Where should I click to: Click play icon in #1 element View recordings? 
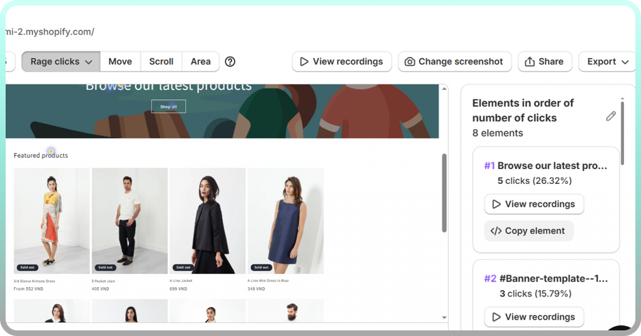[496, 204]
